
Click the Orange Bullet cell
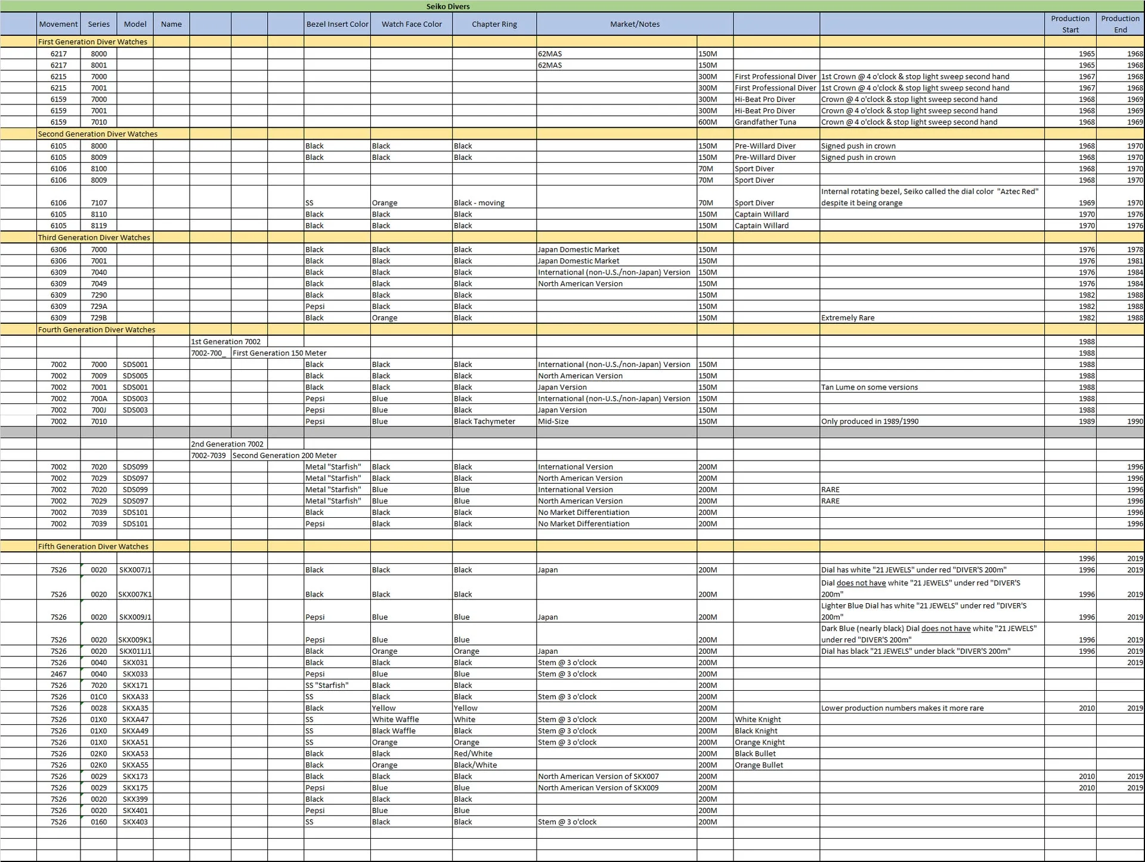click(x=759, y=765)
